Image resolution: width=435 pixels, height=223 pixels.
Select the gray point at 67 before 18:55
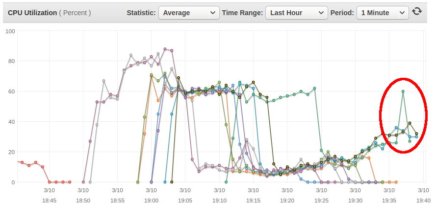(104, 81)
